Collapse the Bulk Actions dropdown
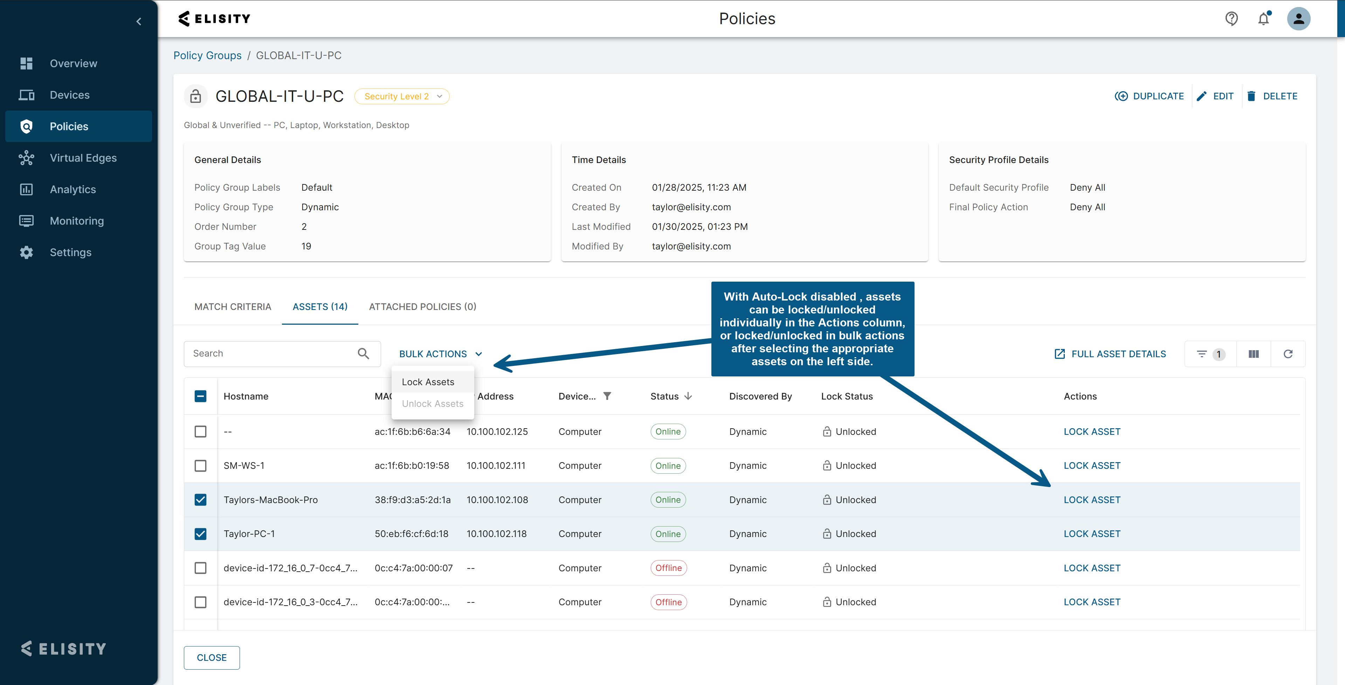This screenshot has height=685, width=1345. [441, 354]
